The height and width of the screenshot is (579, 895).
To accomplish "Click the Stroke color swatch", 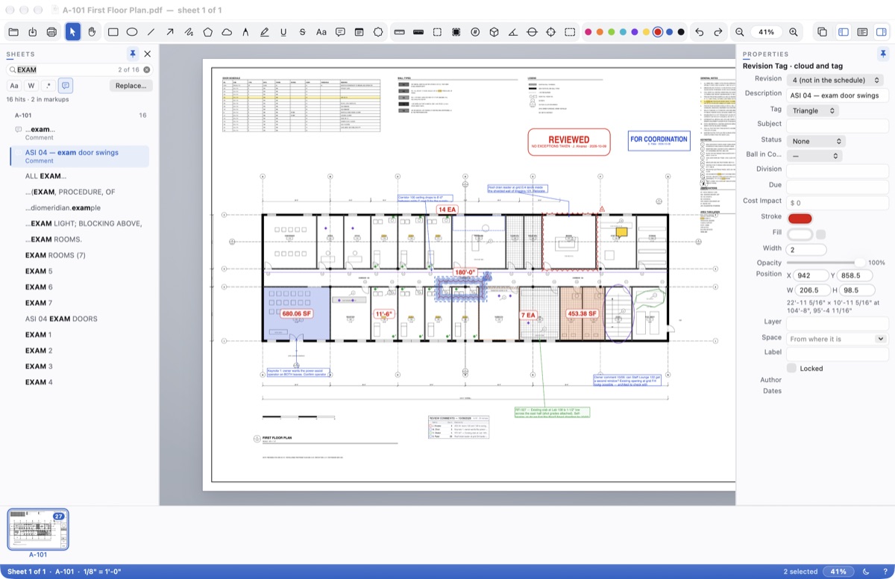I will point(800,218).
